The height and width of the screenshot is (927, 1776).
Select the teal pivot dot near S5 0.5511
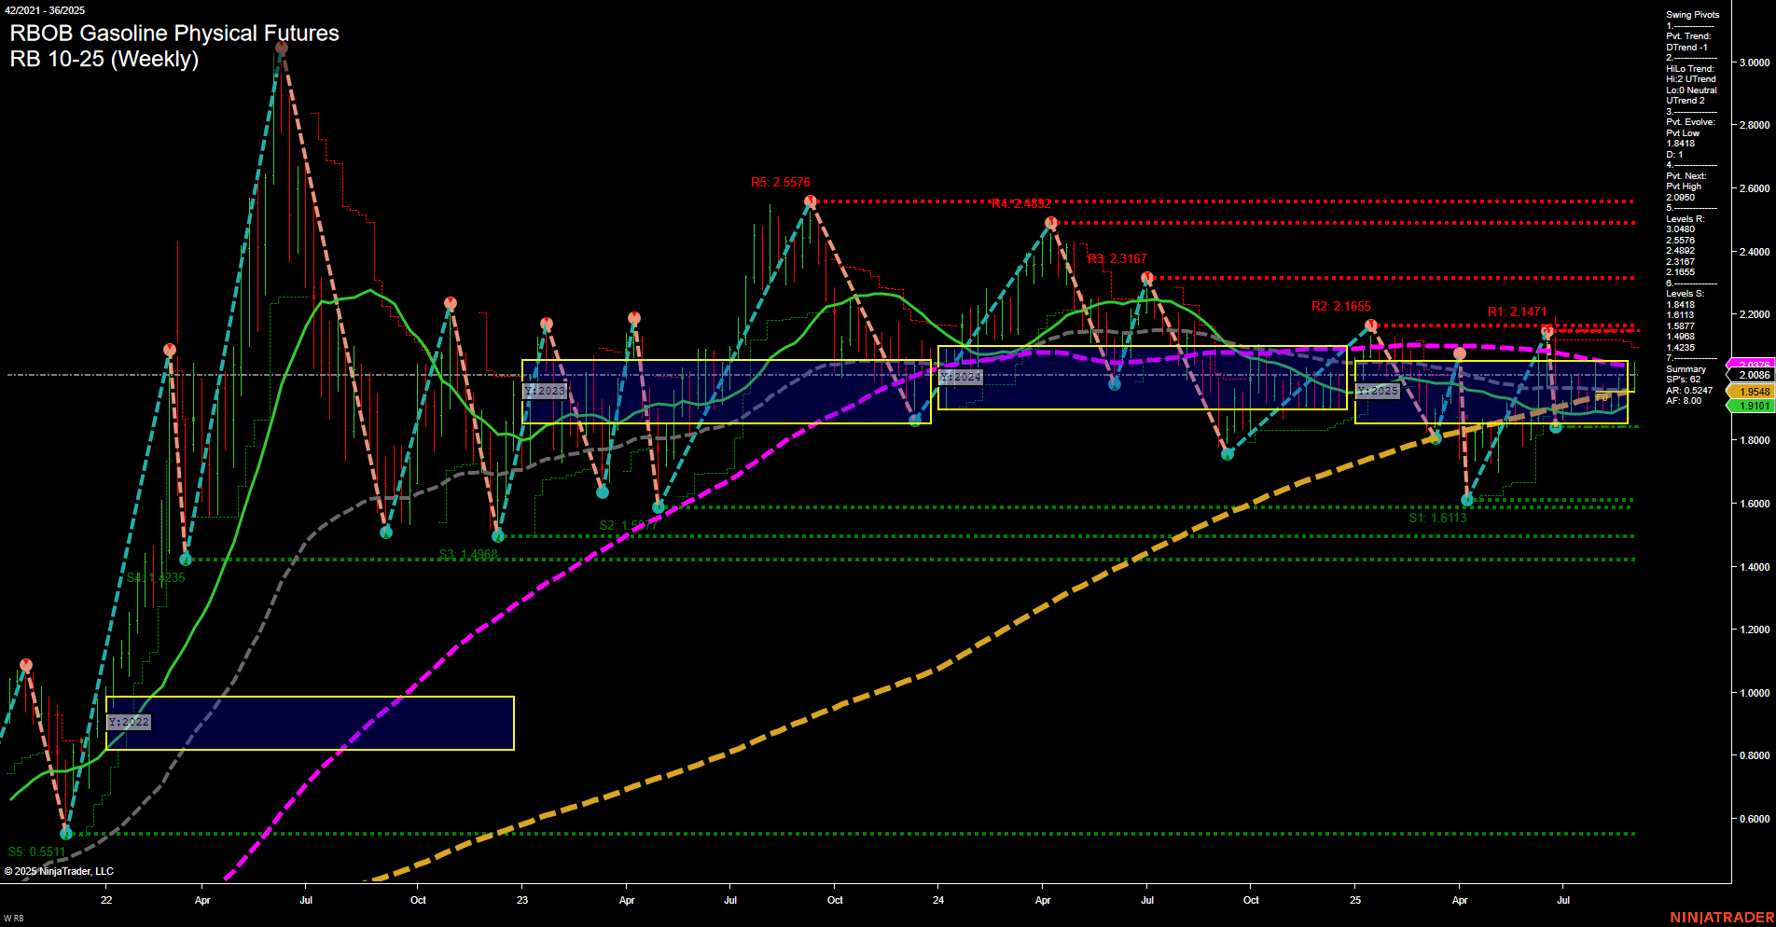tap(66, 832)
